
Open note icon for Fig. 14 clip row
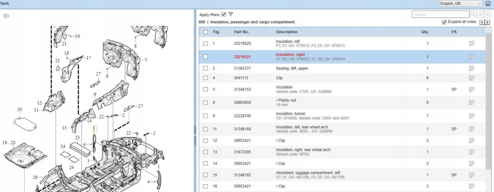click(x=471, y=164)
